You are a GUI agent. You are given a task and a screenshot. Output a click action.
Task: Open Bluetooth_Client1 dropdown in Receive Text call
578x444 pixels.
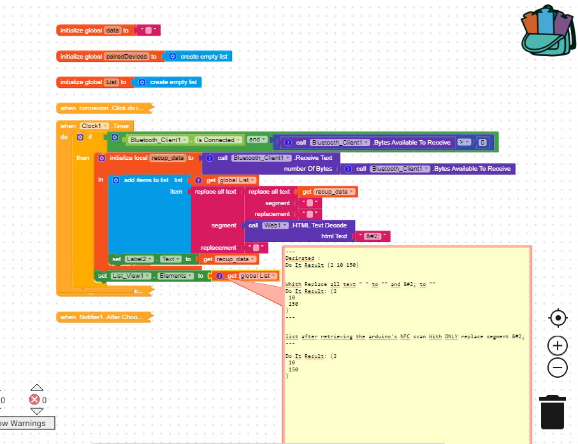pos(261,158)
